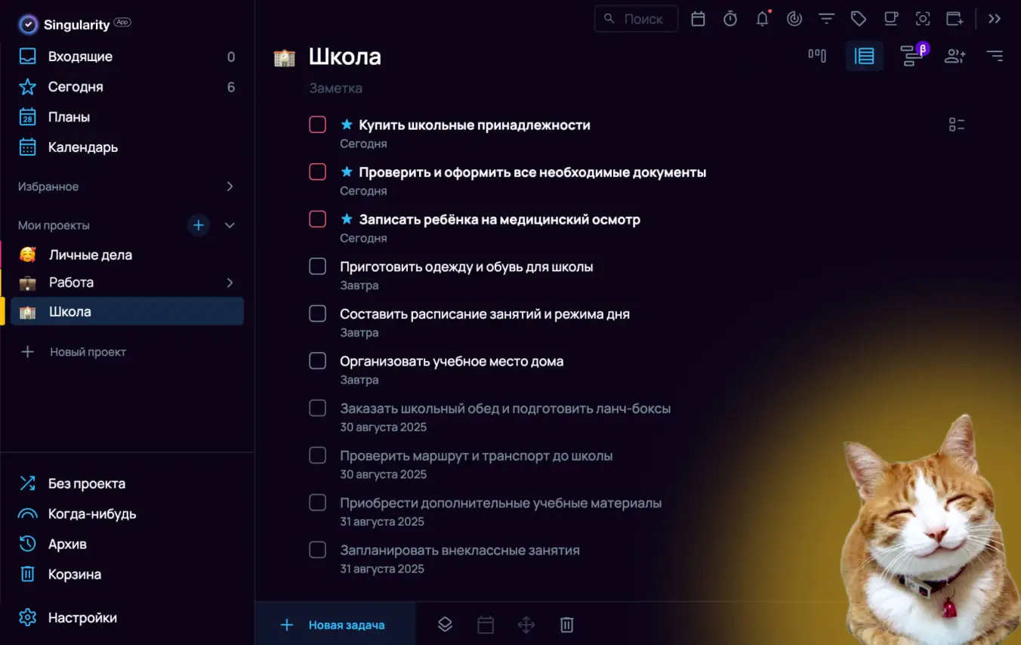The width and height of the screenshot is (1021, 645).
Task: Check off Проверить маршрут и транспорт до школы
Action: (318, 455)
